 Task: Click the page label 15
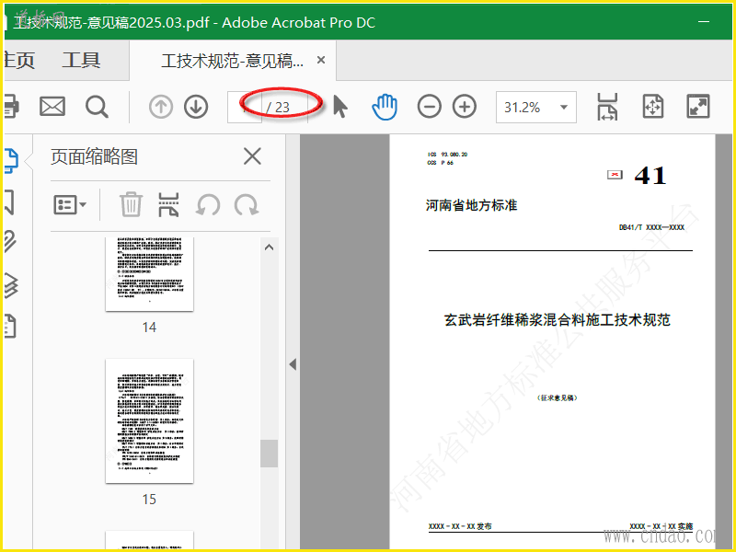point(149,499)
